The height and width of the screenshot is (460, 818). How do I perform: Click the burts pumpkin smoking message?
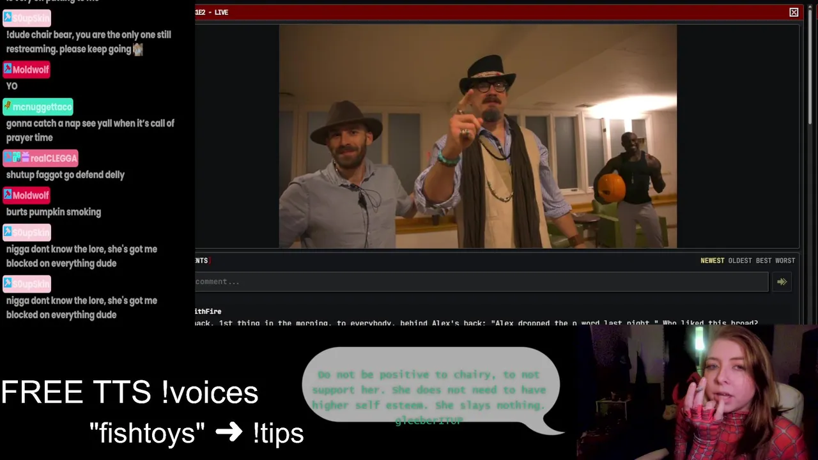click(54, 212)
